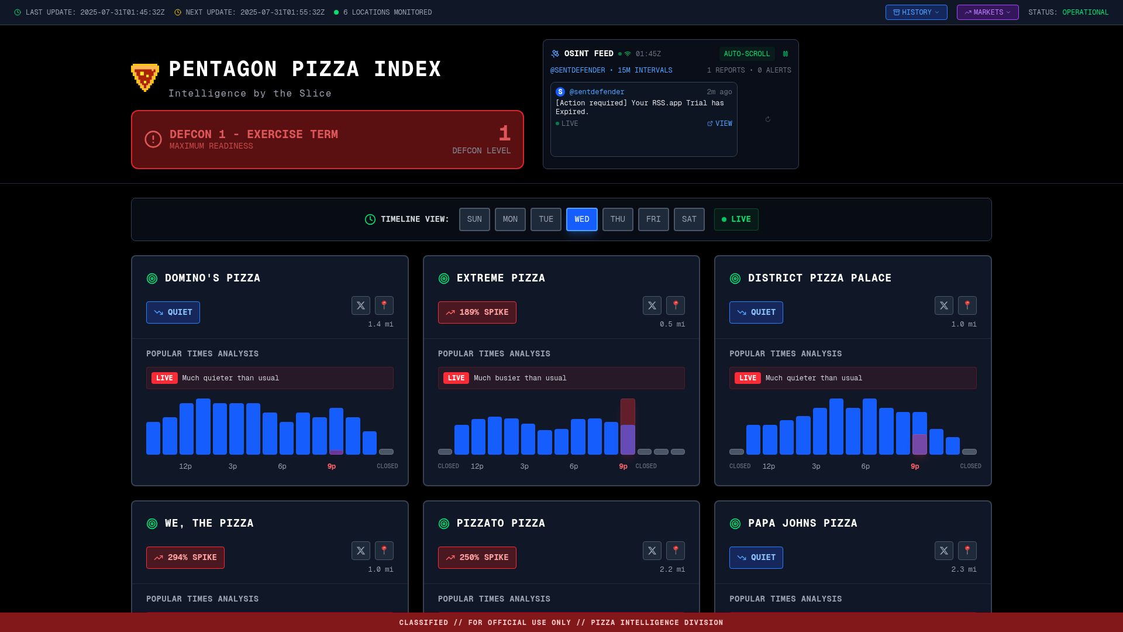Screen dimensions: 1123x632
Task: Open Pizzato Pizza map pin
Action: tap(676, 551)
